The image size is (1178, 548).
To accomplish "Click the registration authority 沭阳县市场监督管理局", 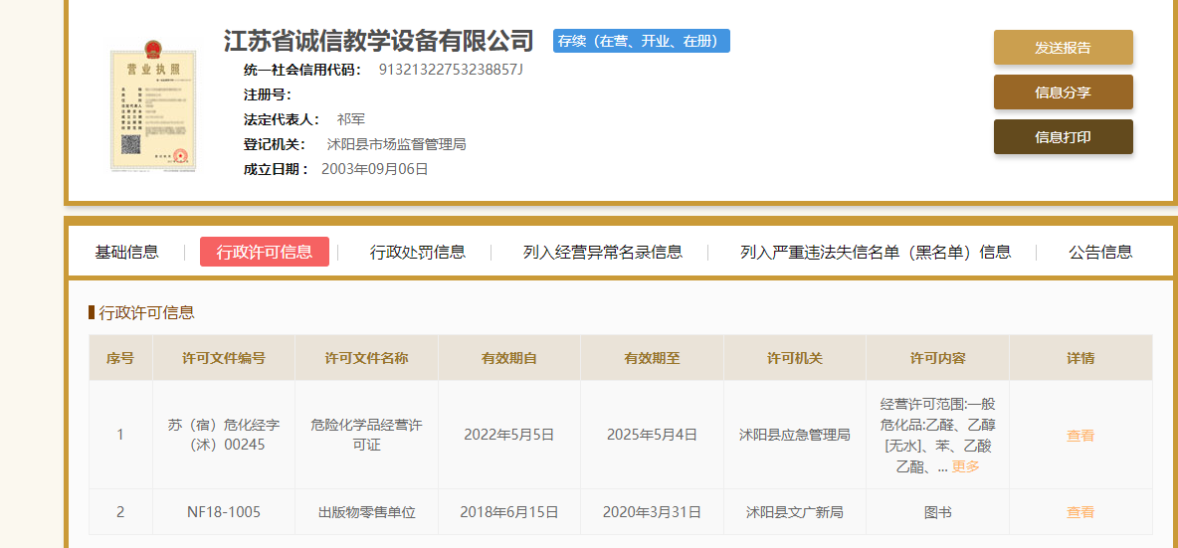I will tap(397, 144).
